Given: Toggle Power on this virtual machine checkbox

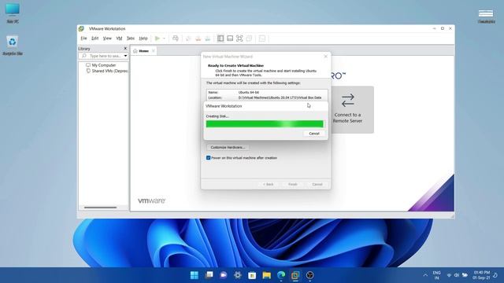Looking at the screenshot, I should tap(208, 158).
